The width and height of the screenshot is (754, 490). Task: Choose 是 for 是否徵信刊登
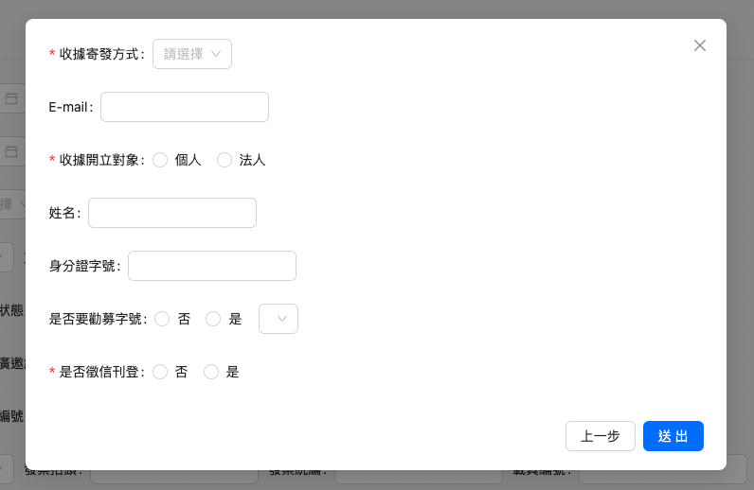pos(211,372)
